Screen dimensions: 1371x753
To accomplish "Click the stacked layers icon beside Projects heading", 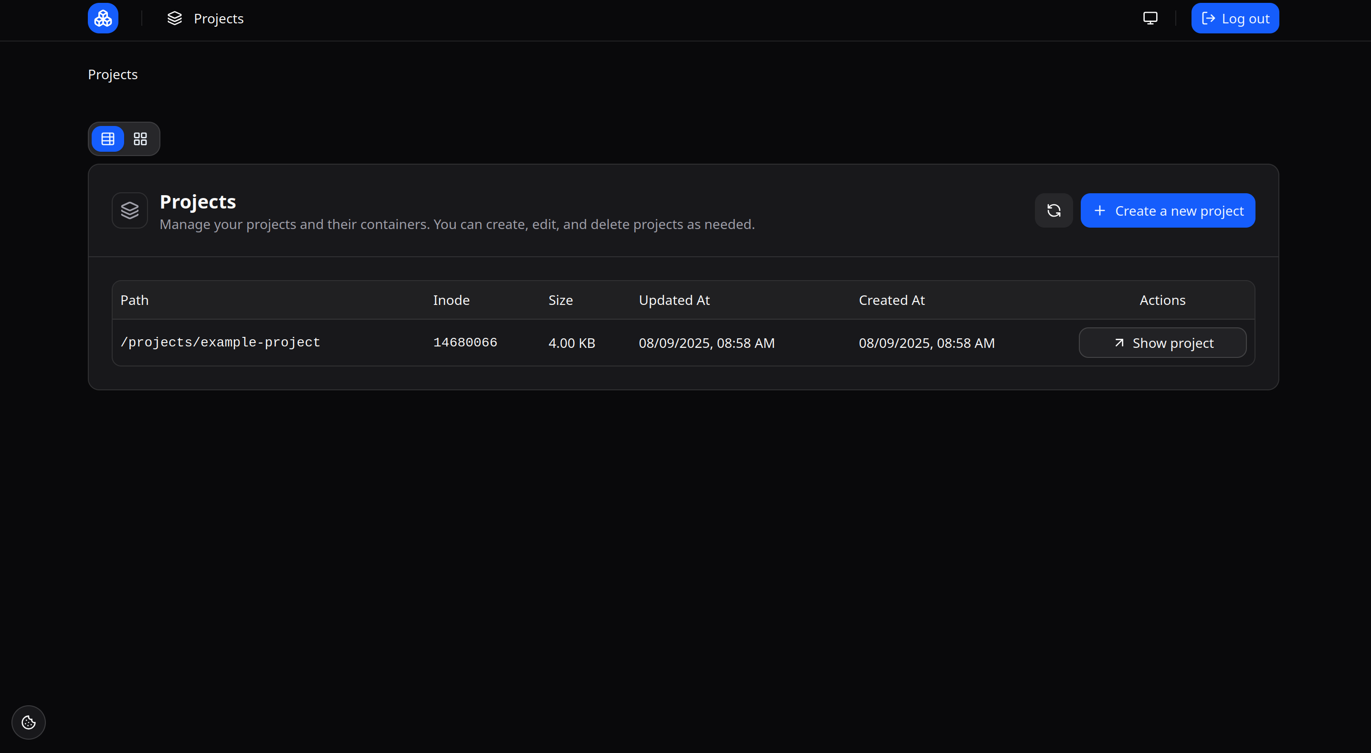I will tap(129, 210).
